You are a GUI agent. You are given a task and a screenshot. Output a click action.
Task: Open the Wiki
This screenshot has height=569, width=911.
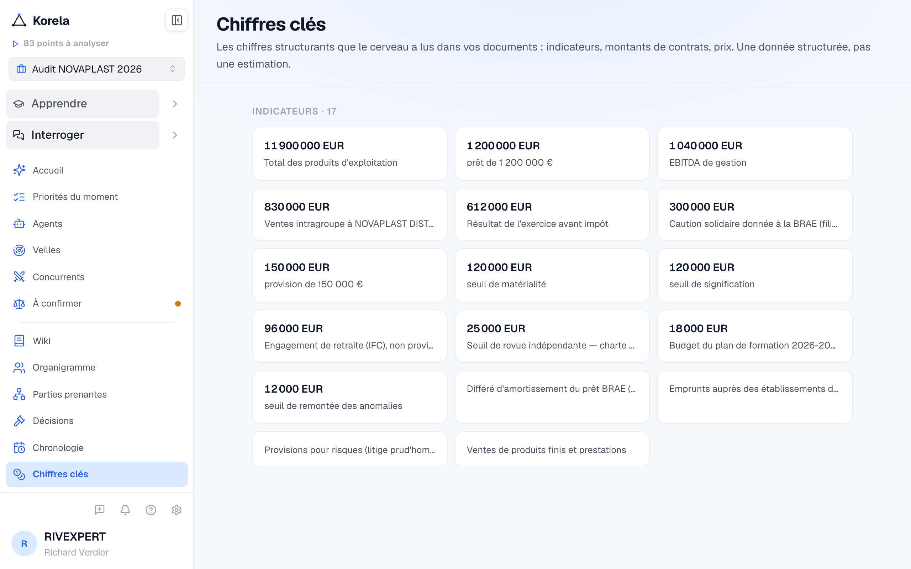[x=97, y=341]
